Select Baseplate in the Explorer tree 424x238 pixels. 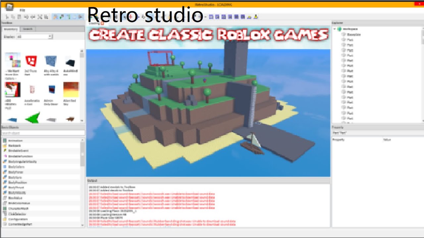(354, 34)
